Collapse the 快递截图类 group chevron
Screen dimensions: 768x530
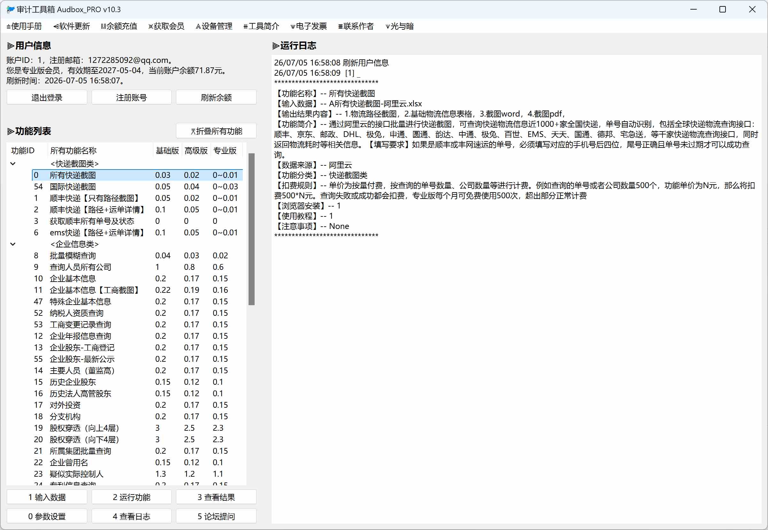point(13,163)
